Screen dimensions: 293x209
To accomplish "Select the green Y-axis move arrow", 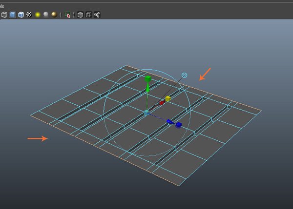I will (x=147, y=87).
